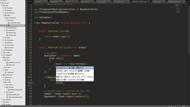Click the tests folder icon
190x107 pixels.
(4, 102)
